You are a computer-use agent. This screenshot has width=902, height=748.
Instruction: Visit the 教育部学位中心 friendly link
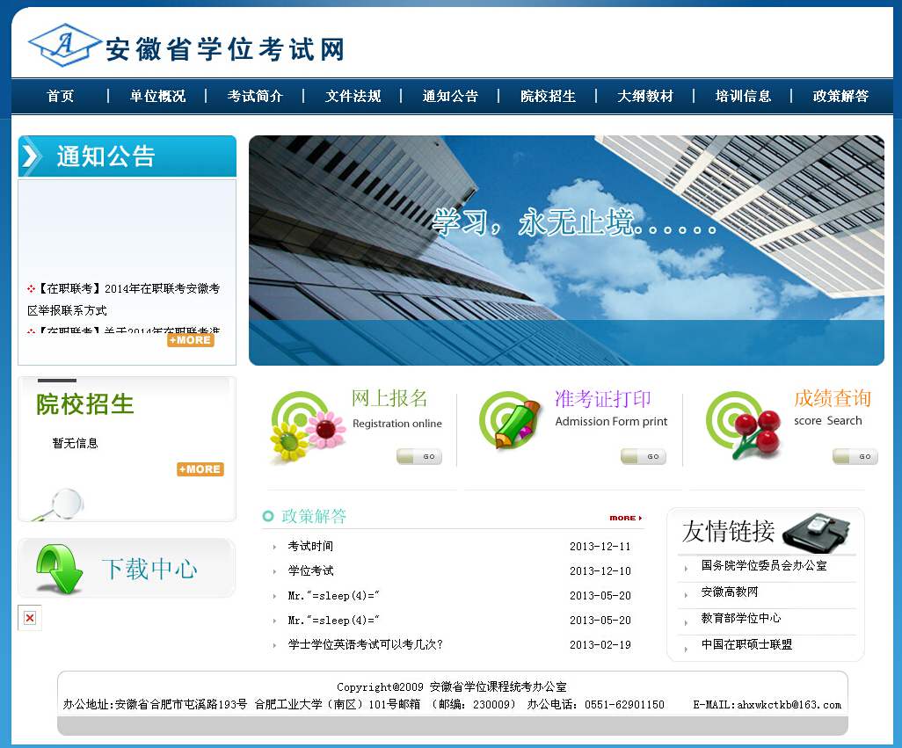tap(740, 618)
